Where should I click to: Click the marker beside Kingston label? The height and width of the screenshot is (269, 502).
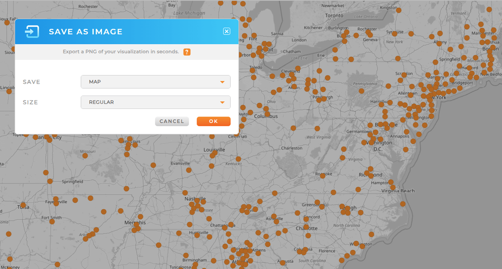398,11
